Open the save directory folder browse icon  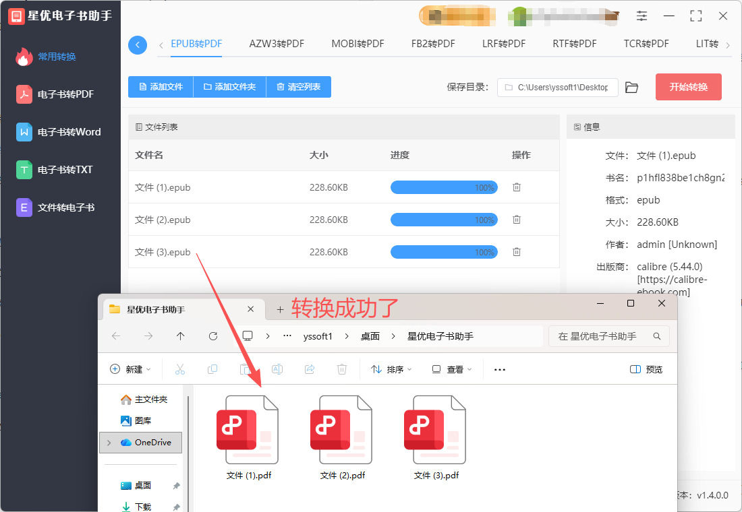click(631, 88)
